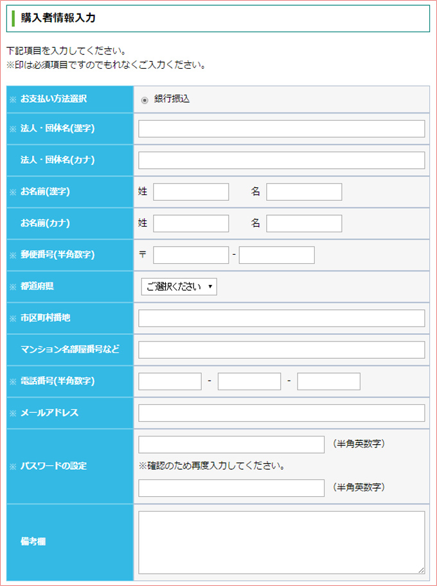Click the メールアドレス input field
Viewport: 437px width, 586px height.
pyautogui.click(x=281, y=413)
